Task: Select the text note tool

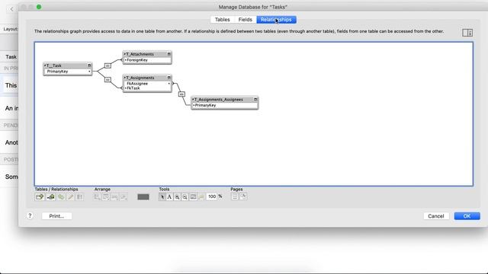Action: pos(169,196)
